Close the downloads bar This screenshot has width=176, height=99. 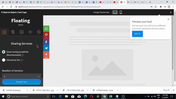[174, 90]
